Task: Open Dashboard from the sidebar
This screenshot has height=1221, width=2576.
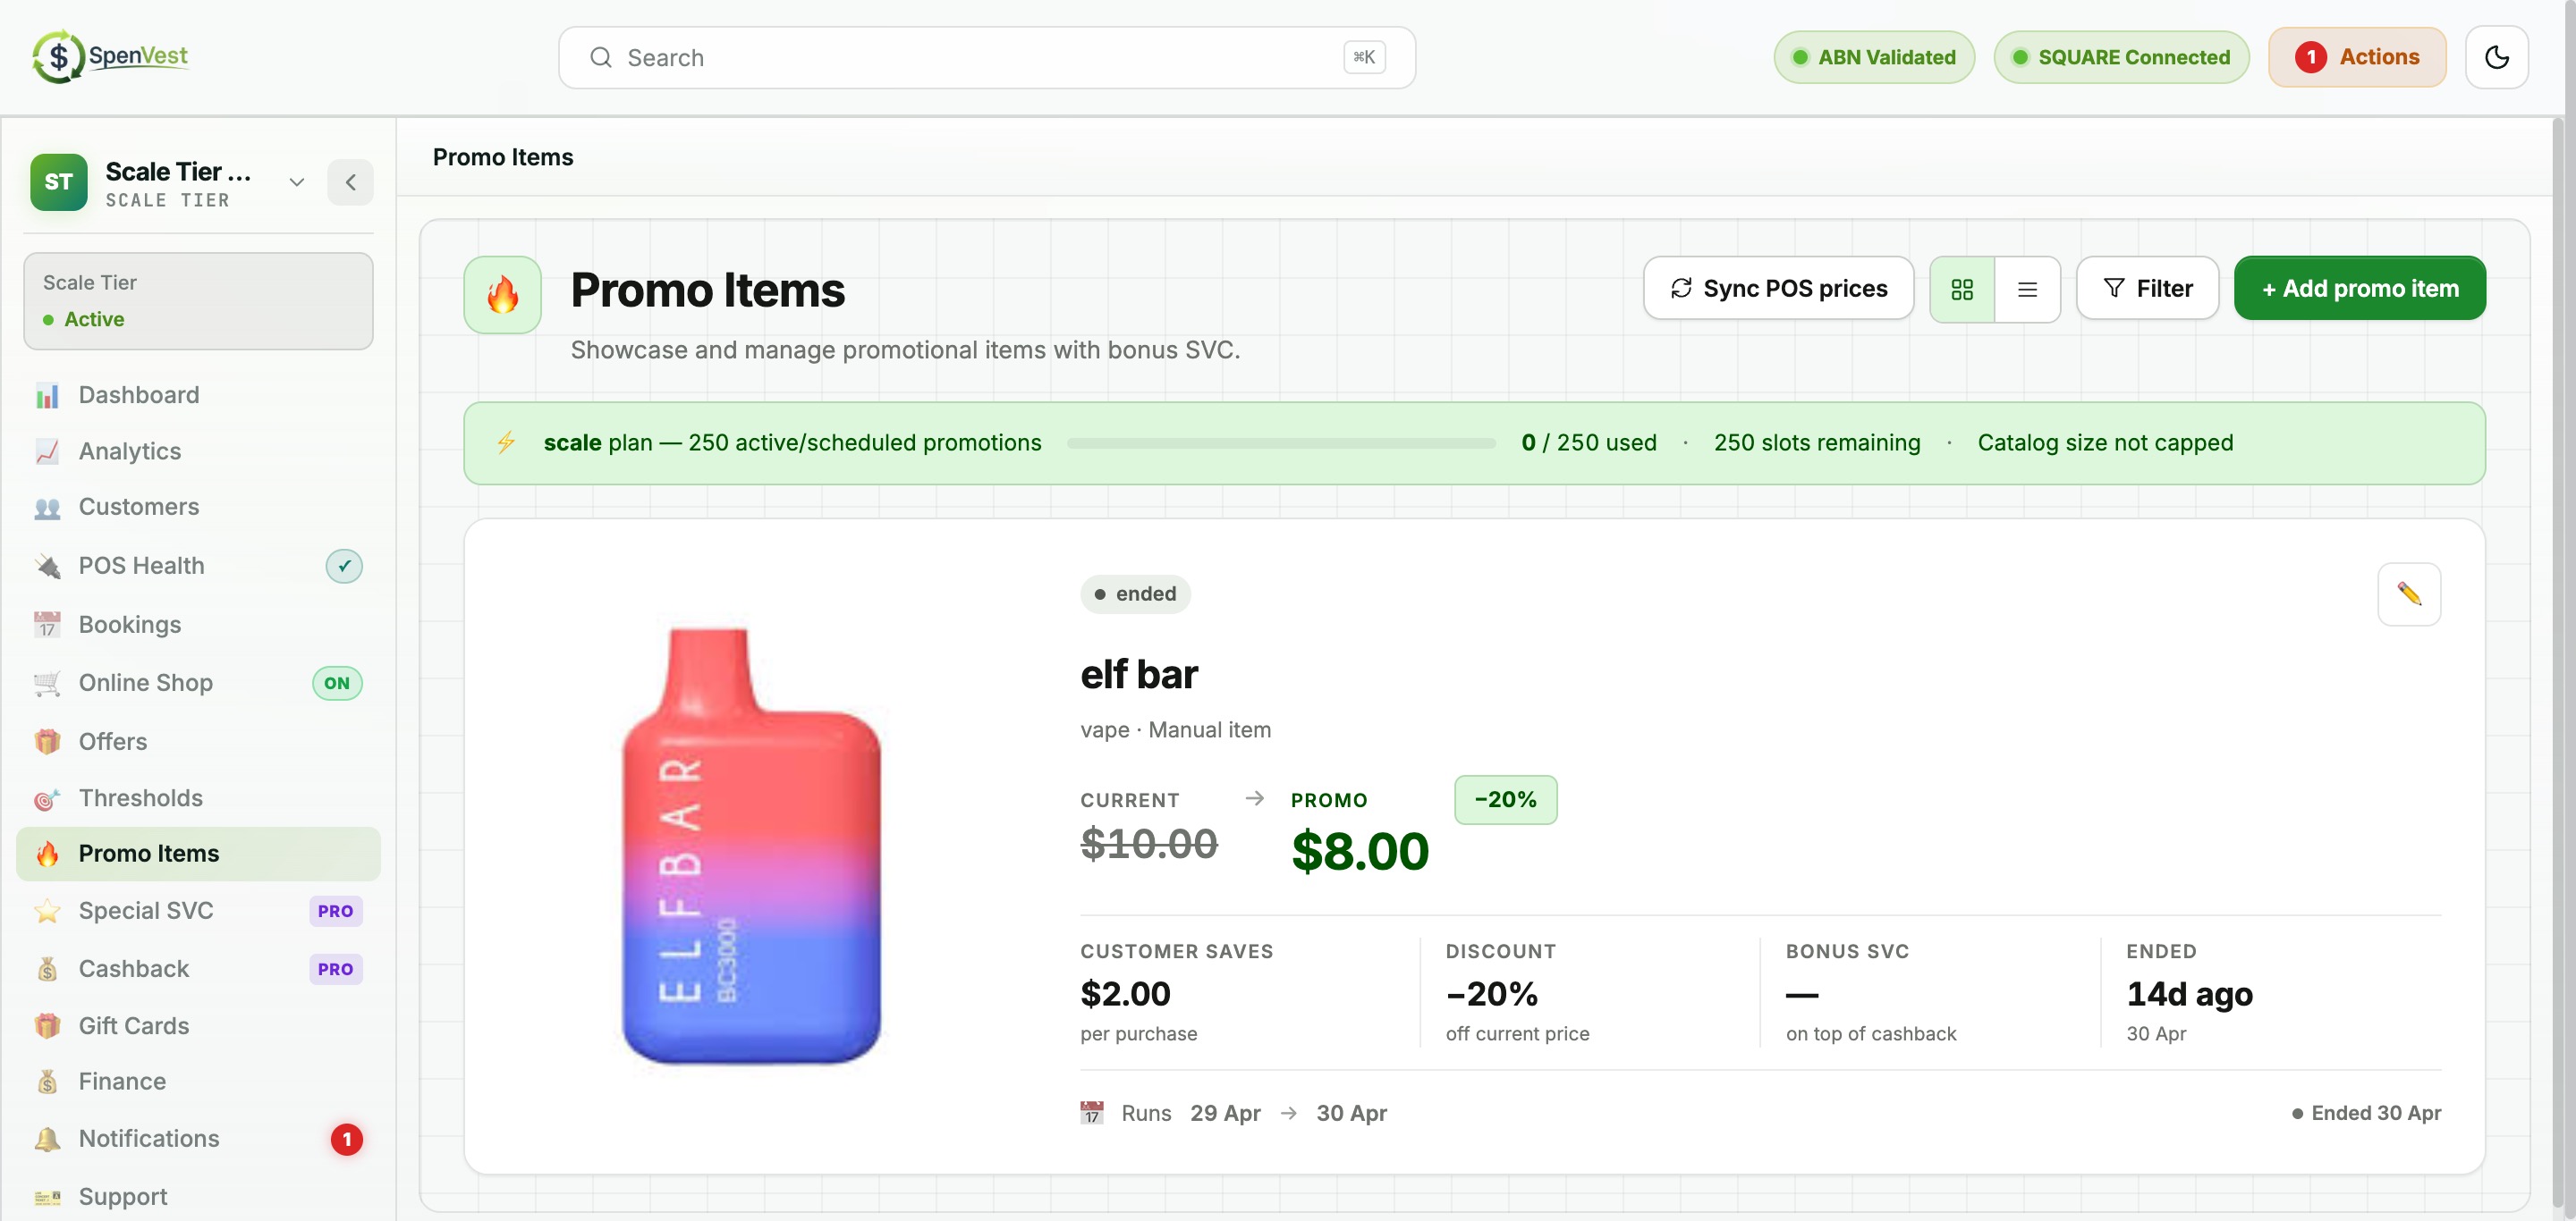Action: [x=198, y=395]
